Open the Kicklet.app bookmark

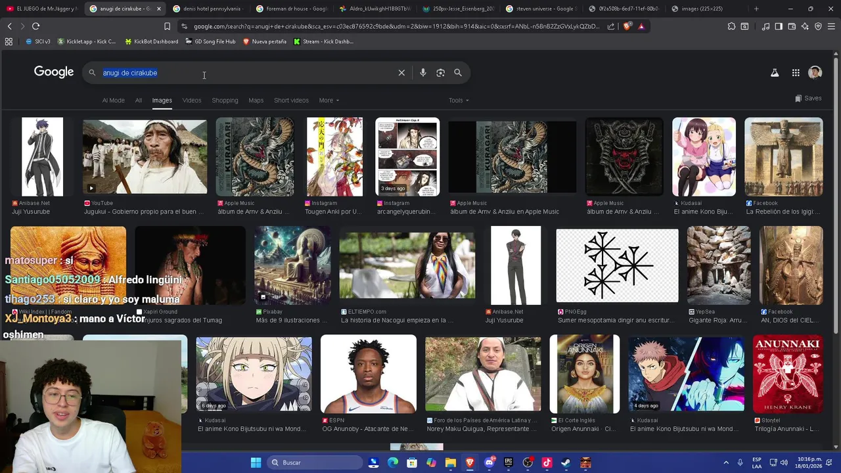pos(87,41)
